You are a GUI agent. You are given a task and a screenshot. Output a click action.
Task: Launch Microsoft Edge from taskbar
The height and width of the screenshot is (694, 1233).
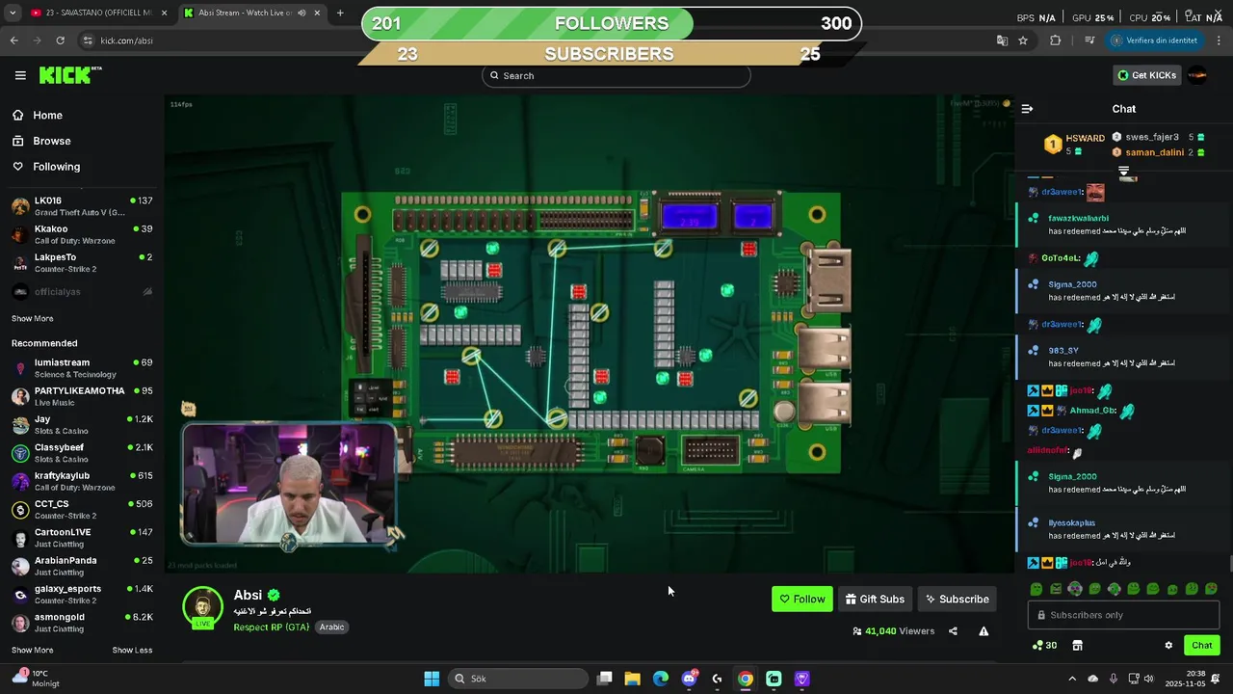pos(661,679)
